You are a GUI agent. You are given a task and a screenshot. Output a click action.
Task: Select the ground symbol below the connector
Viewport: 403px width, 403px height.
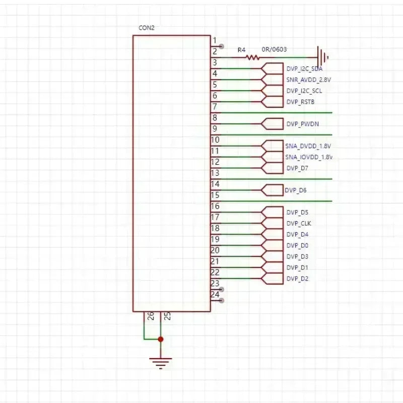pos(160,362)
